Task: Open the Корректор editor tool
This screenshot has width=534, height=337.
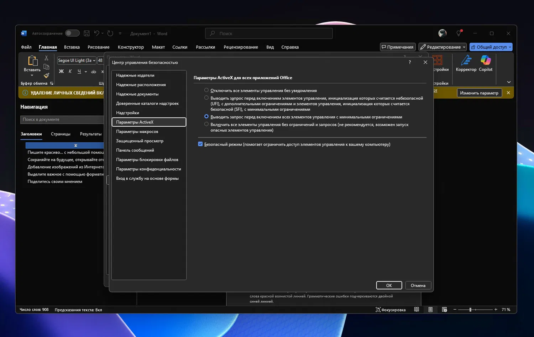Action: (x=466, y=63)
